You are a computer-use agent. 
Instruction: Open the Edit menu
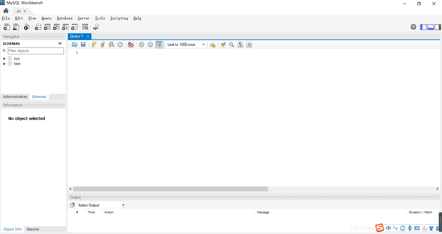click(19, 18)
